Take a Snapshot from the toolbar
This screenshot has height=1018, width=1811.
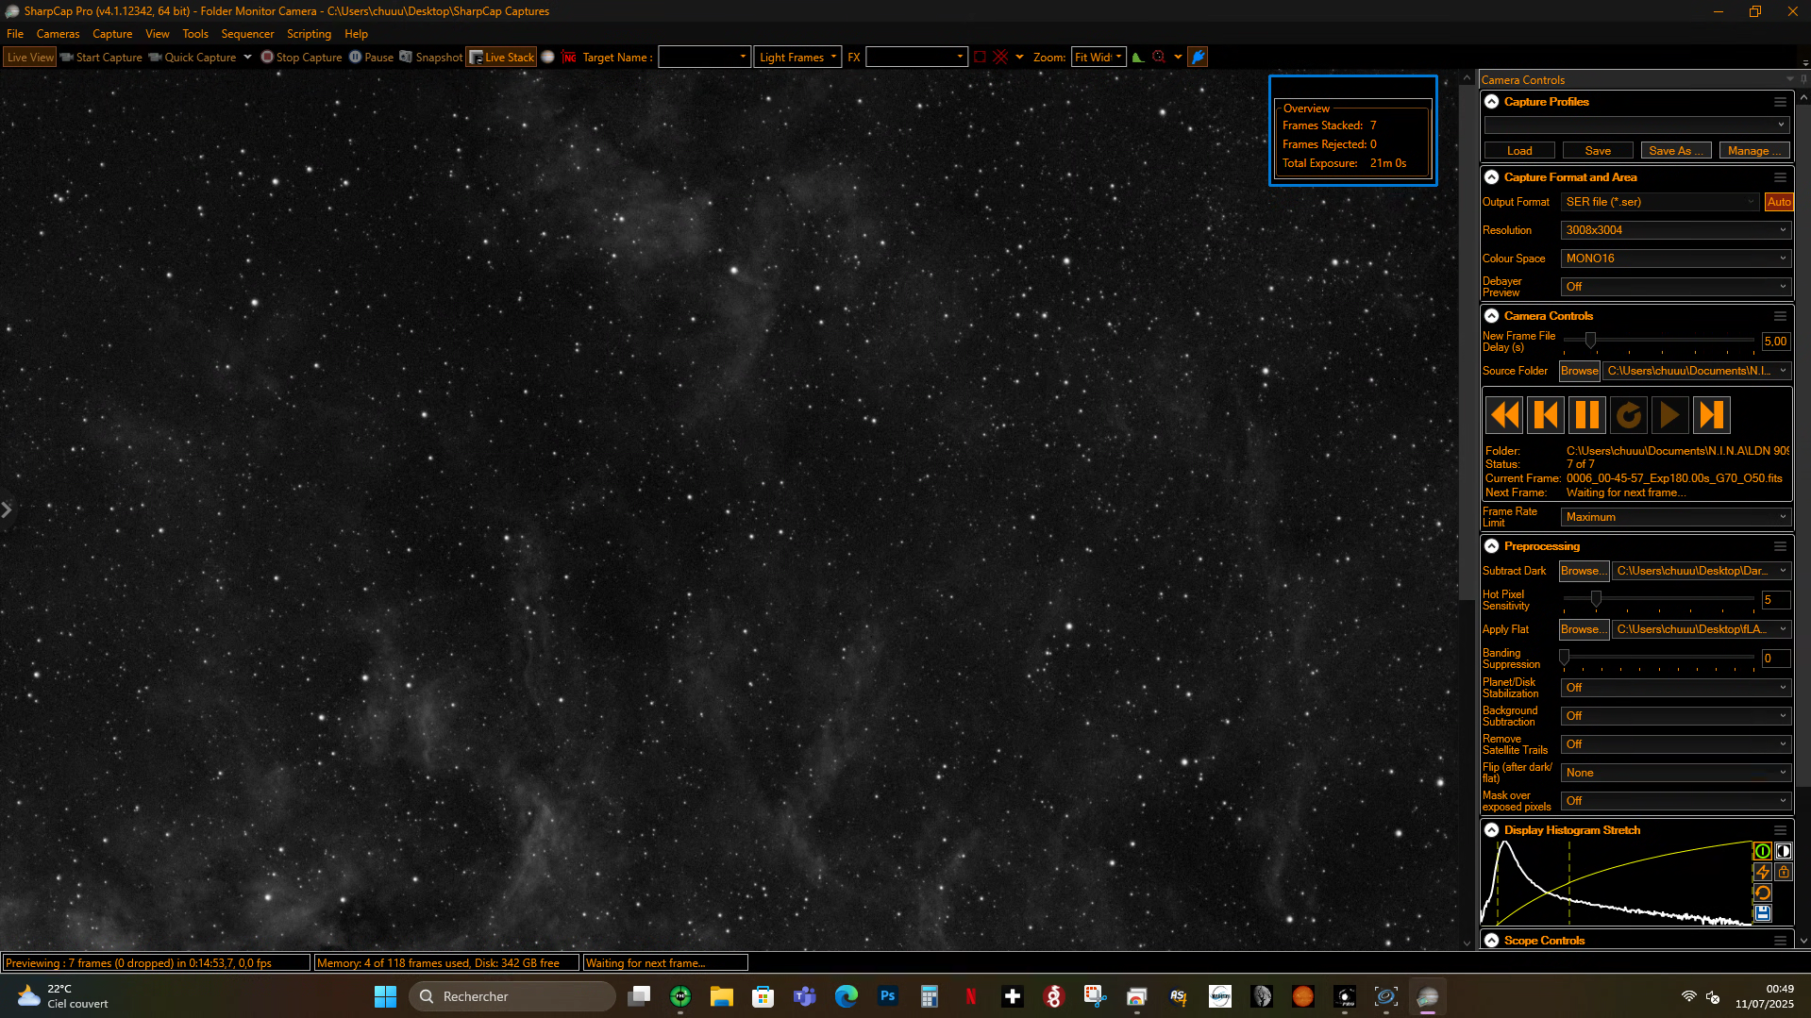pos(431,58)
